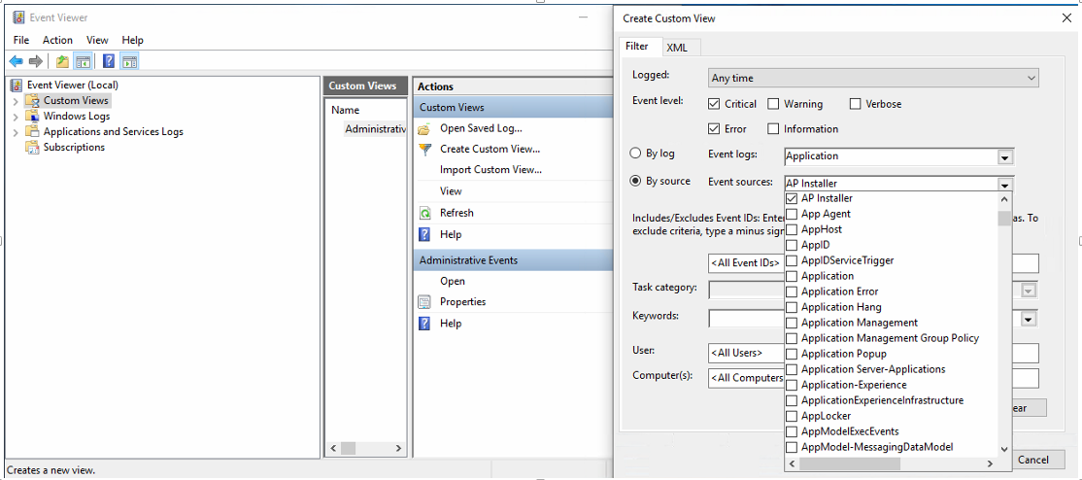Screen dimensions: 1082x480
Task: Enable the Warning event level checkbox
Action: pos(773,104)
